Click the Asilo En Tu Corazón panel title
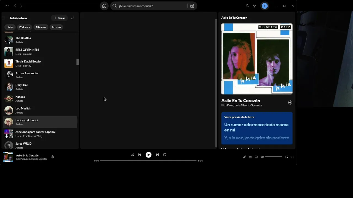 pos(234,18)
